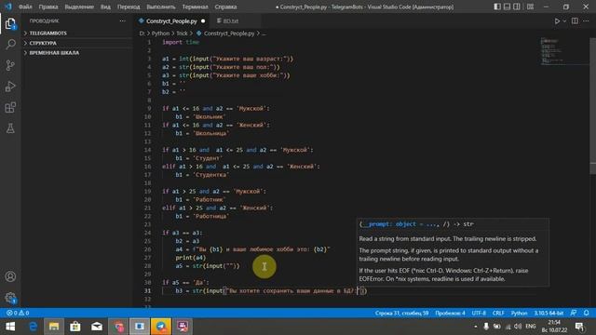Image resolution: width=596 pixels, height=335 pixels.
Task: Open Customize Layout icon in title bar
Action: pos(530,7)
